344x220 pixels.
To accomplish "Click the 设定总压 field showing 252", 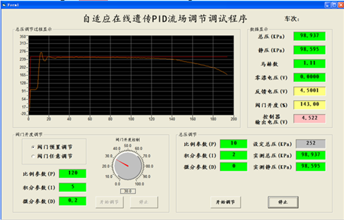I will pyautogui.click(x=309, y=144).
